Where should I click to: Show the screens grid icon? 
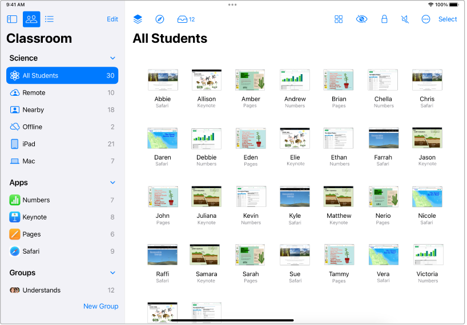click(339, 19)
